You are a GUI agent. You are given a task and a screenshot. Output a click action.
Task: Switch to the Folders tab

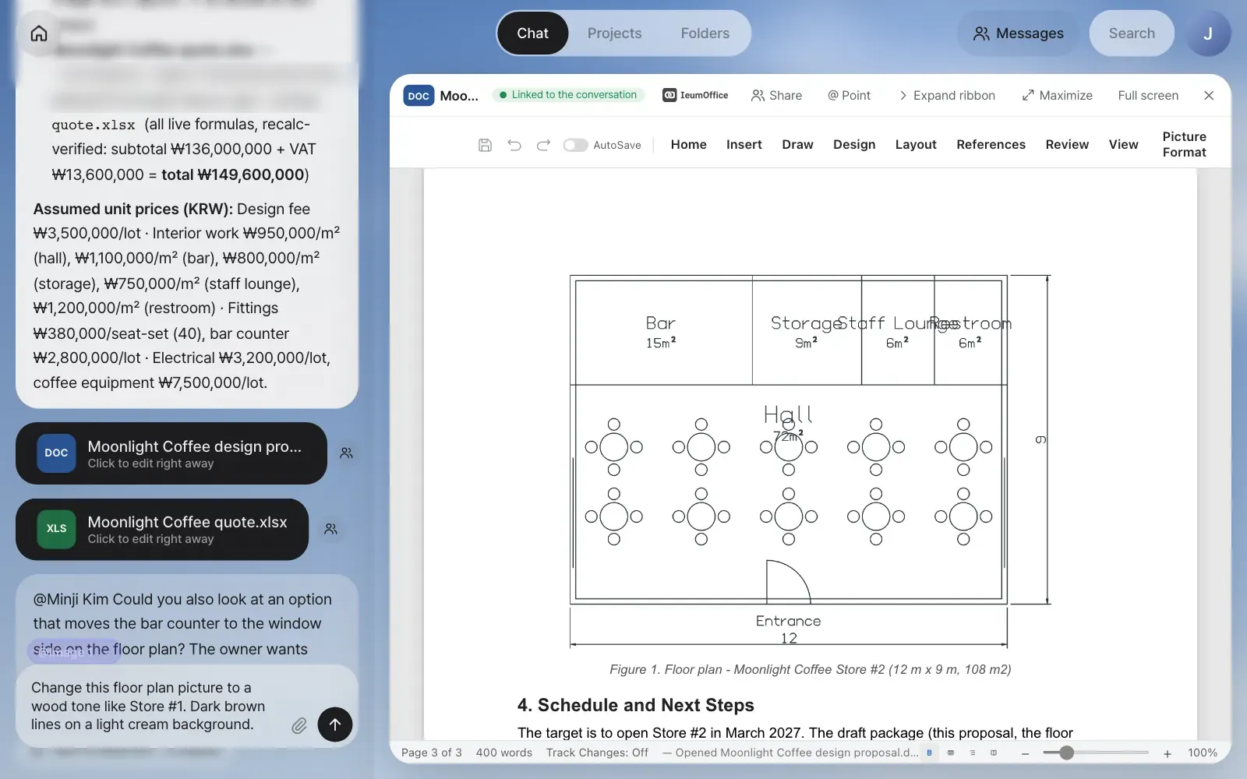pyautogui.click(x=705, y=33)
